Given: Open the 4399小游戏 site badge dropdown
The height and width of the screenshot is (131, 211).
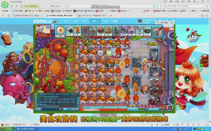Looking at the screenshot, I should (31, 6).
